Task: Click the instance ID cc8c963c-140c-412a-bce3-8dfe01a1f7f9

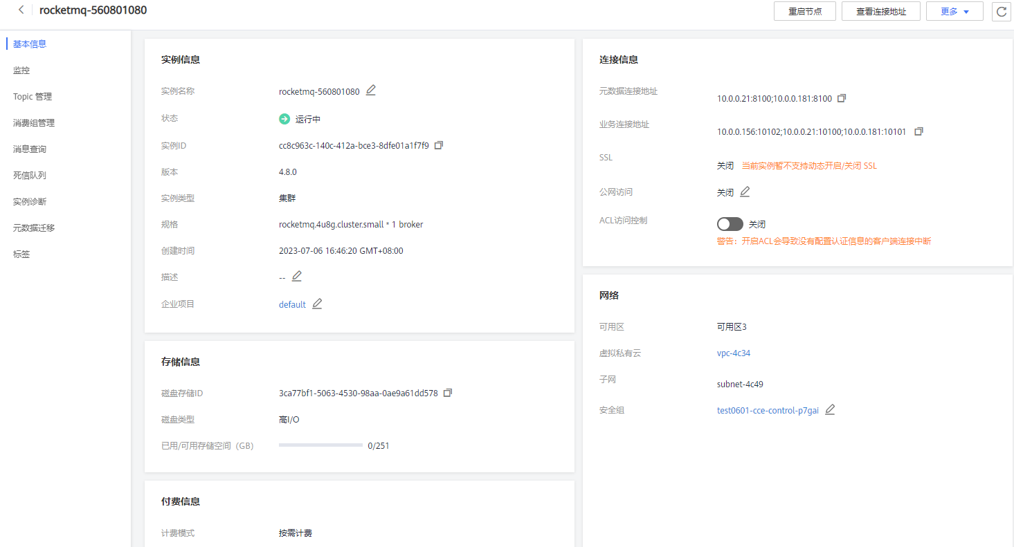Action: (x=354, y=146)
